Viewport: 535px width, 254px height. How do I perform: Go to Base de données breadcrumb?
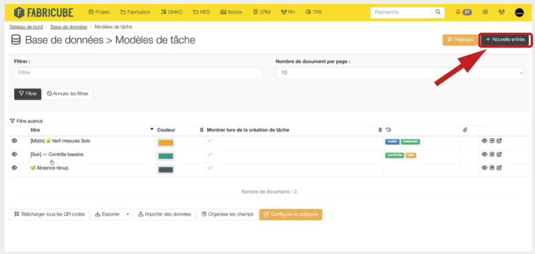click(69, 27)
